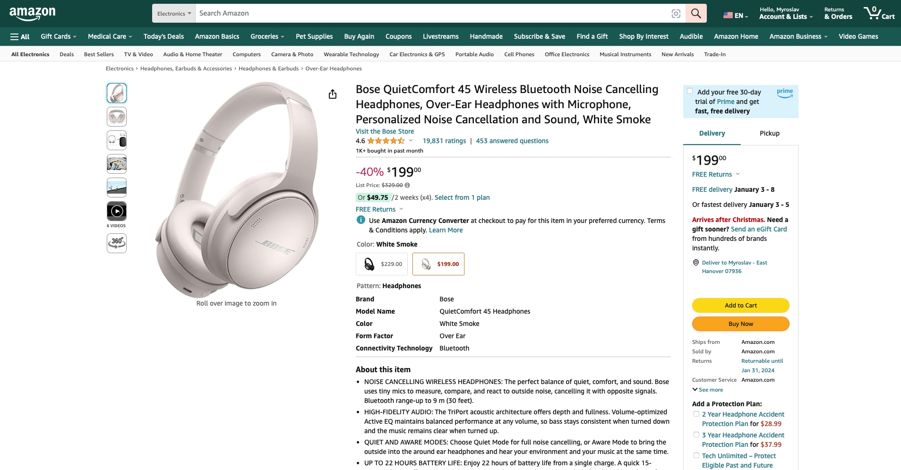Open the 360 degree view icon
901x470 pixels.
pyautogui.click(x=117, y=243)
